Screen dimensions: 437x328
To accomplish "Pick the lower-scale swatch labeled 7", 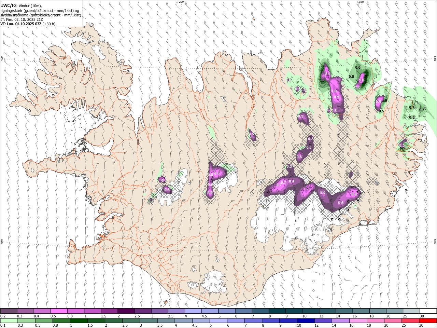I will (253, 320).
